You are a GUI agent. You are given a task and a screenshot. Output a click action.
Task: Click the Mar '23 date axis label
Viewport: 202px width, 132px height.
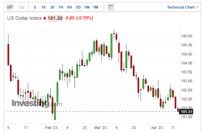100,128
